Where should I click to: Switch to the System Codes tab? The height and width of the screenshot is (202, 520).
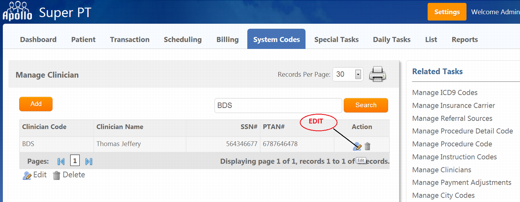[x=276, y=39]
